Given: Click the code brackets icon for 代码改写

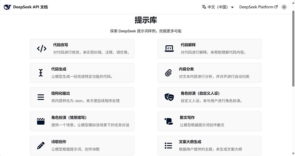Looking at the screenshot, I should [42, 49].
